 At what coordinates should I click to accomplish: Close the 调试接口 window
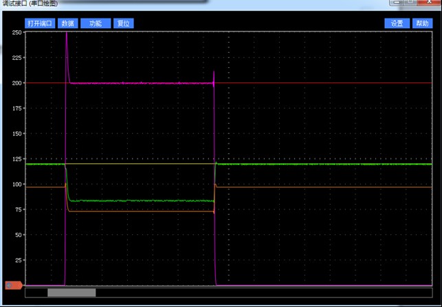[429, 2]
